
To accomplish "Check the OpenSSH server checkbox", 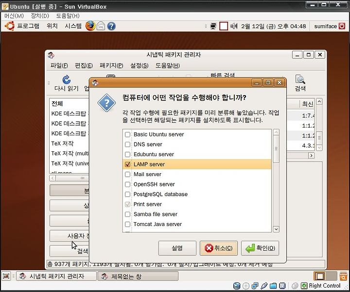I will tap(127, 184).
